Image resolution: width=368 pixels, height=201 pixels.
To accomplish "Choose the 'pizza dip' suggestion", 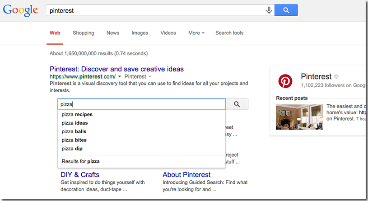I will [72, 149].
